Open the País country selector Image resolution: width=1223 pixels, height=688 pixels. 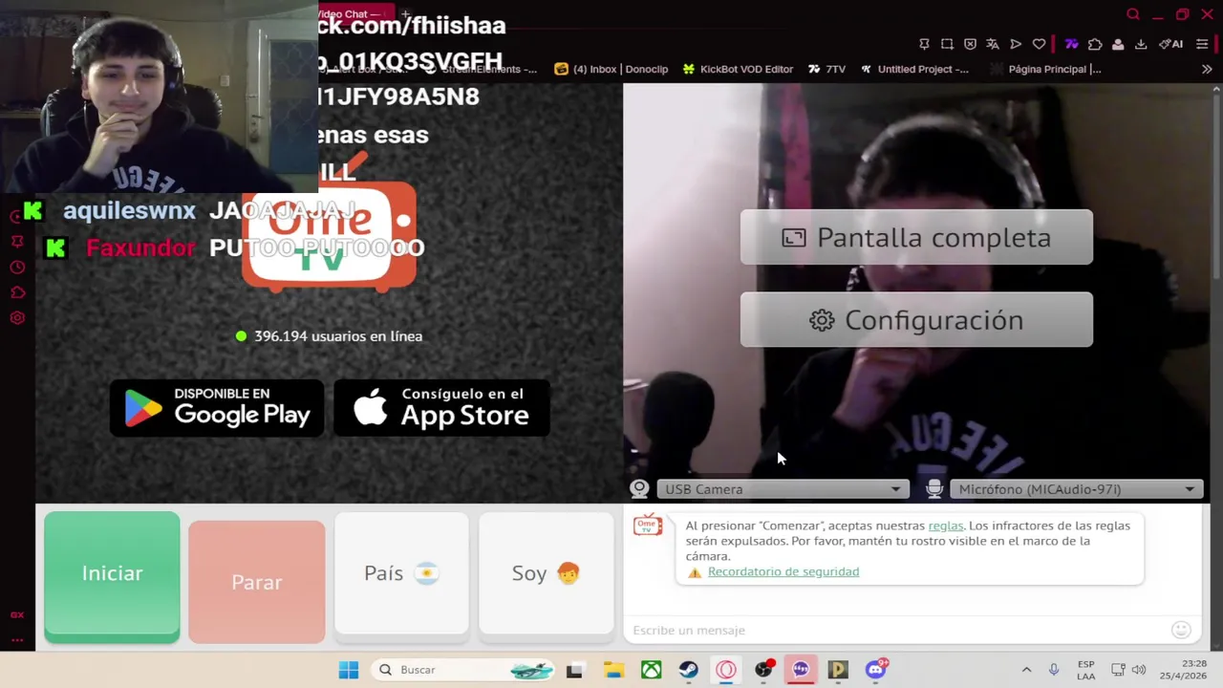point(401,573)
